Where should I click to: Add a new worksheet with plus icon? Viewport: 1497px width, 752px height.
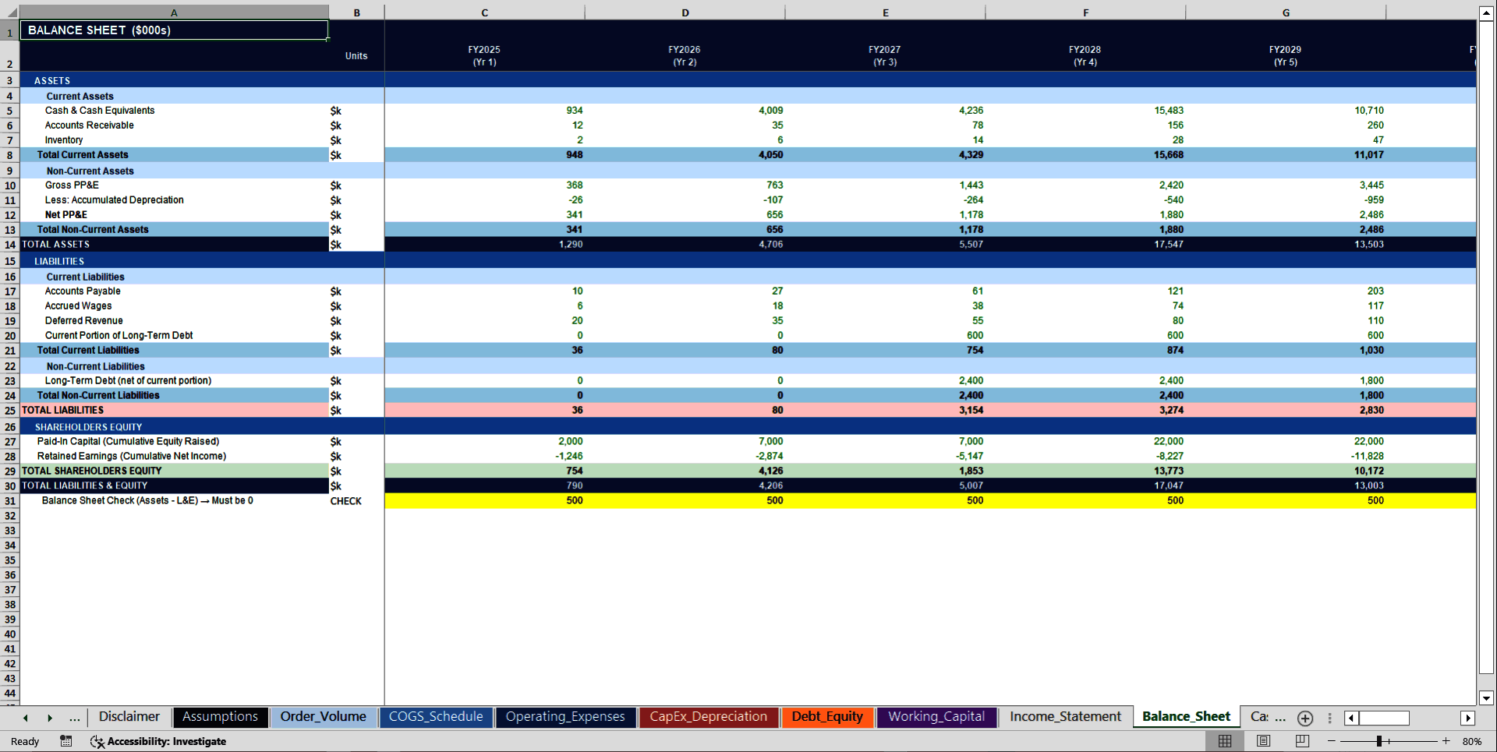tap(1305, 718)
